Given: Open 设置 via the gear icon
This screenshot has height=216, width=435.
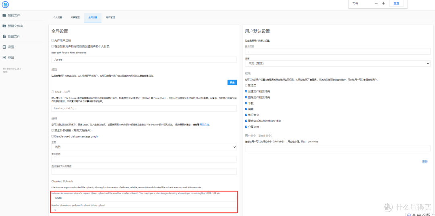Looking at the screenshot, I should [4, 47].
